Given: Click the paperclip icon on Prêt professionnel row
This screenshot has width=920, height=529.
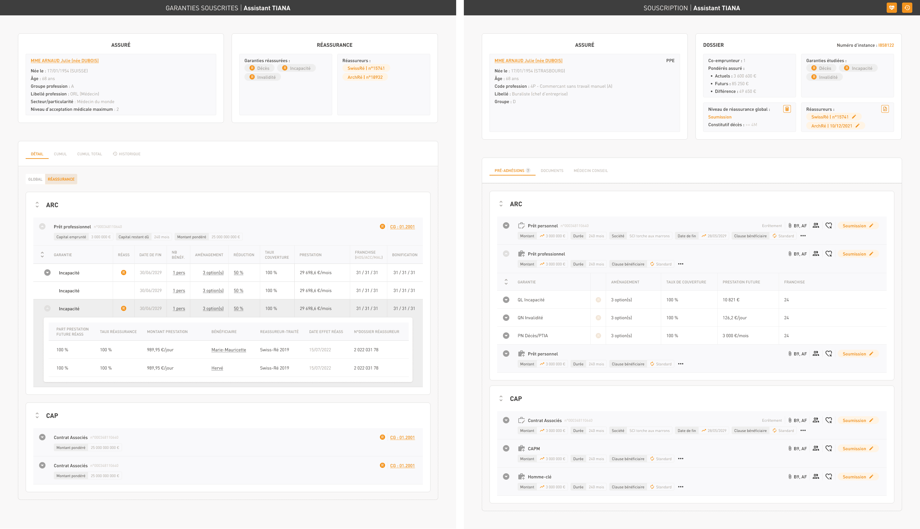Looking at the screenshot, I should pos(790,254).
